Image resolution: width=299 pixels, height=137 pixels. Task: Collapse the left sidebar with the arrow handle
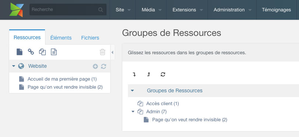pos(112,52)
